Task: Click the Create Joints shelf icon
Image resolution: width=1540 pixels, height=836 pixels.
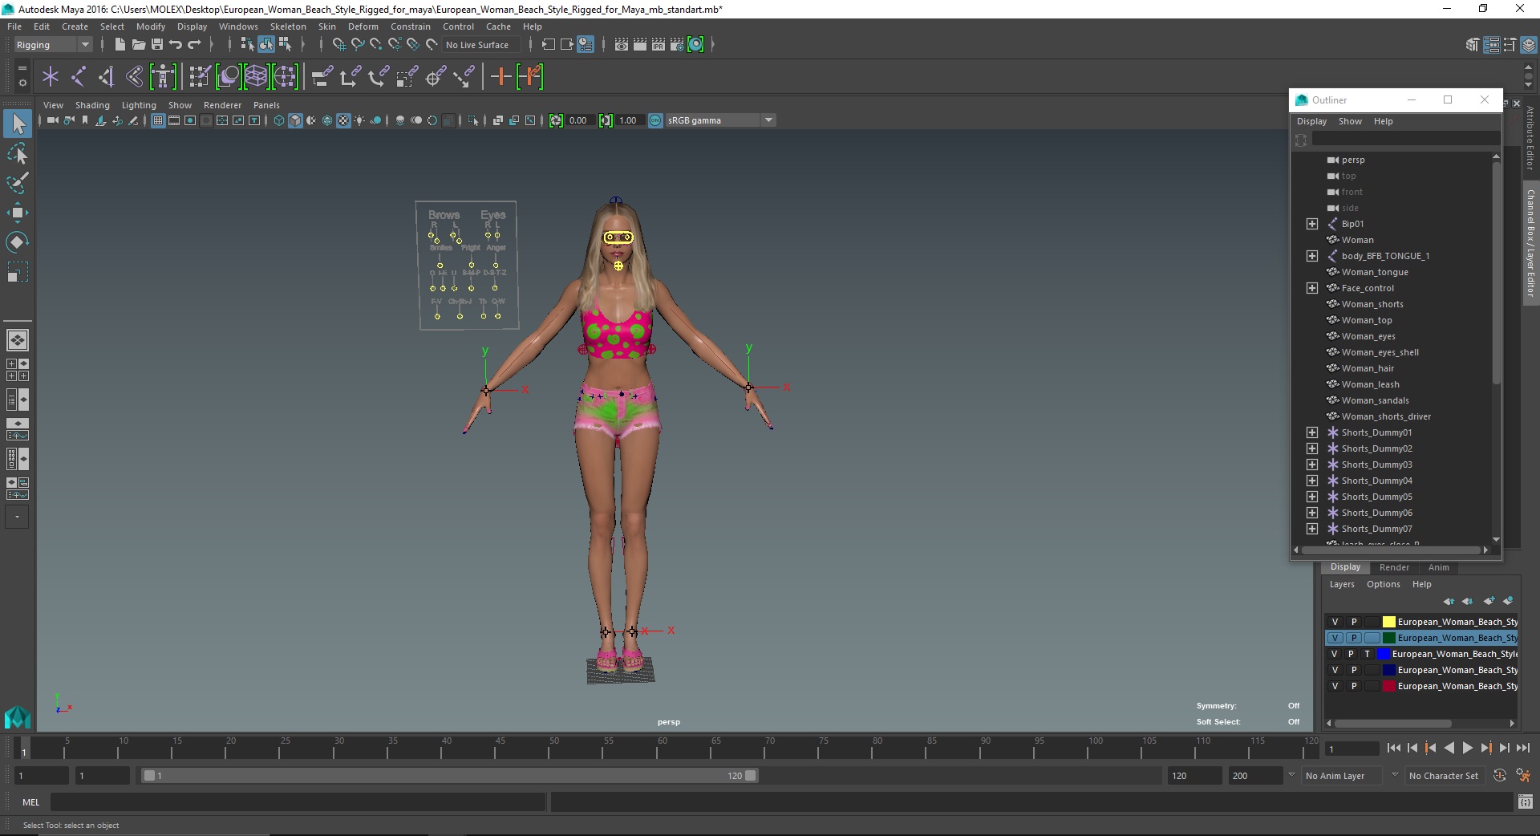Action: pyautogui.click(x=79, y=77)
